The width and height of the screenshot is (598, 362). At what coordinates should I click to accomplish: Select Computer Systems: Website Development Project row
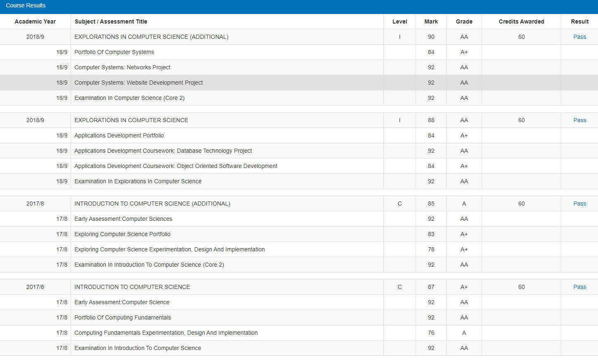299,83
